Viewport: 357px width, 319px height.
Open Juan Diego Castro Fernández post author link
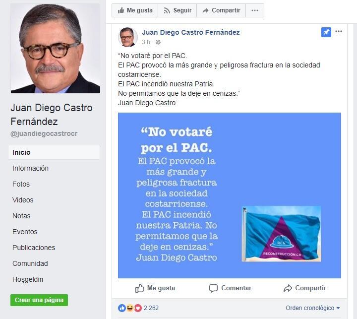[x=191, y=32]
